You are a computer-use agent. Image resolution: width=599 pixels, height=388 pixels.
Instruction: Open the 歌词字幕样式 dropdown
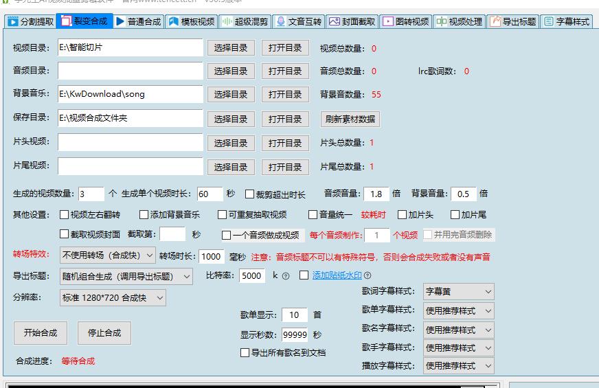[x=458, y=291]
